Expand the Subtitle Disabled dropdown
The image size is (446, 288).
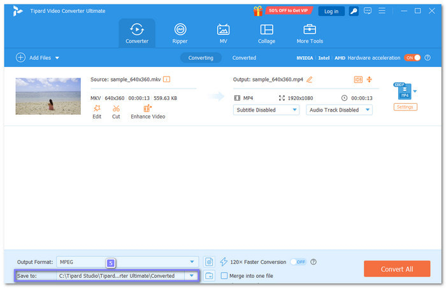coord(266,110)
